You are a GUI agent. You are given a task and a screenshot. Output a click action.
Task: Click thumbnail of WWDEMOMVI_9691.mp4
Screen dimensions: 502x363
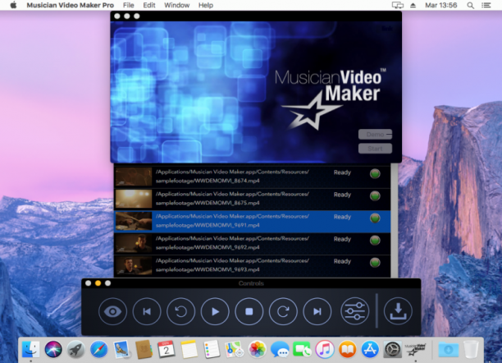(x=134, y=221)
